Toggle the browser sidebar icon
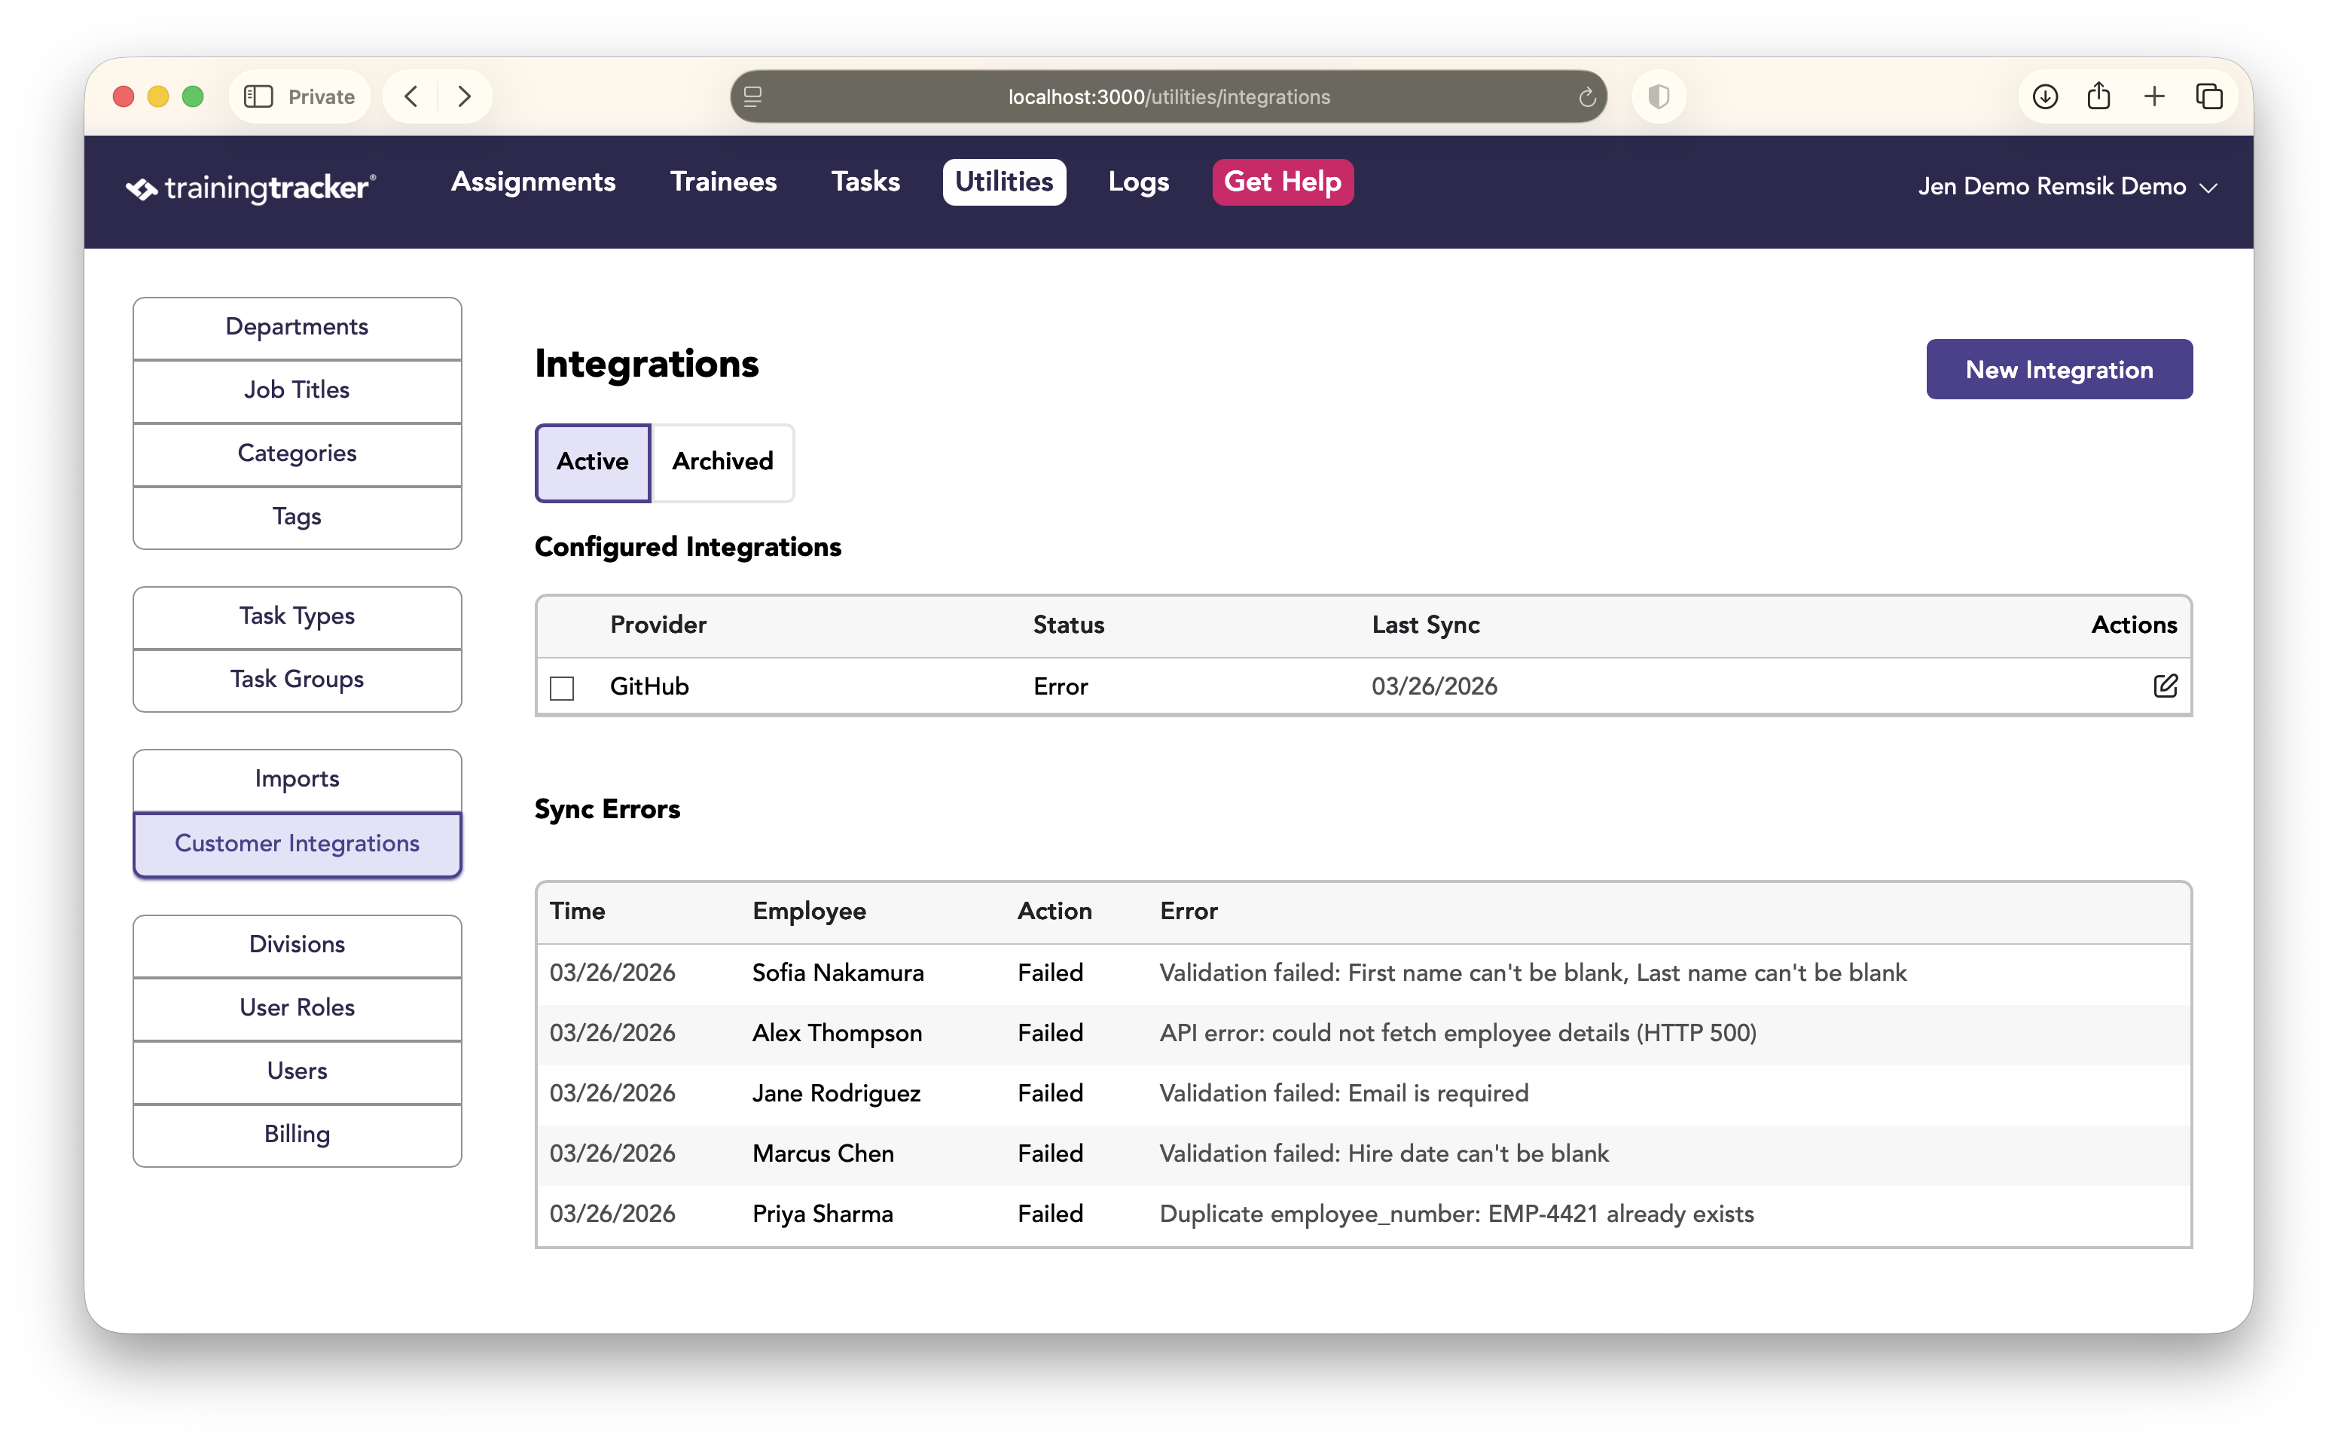2338x1445 pixels. click(x=259, y=96)
